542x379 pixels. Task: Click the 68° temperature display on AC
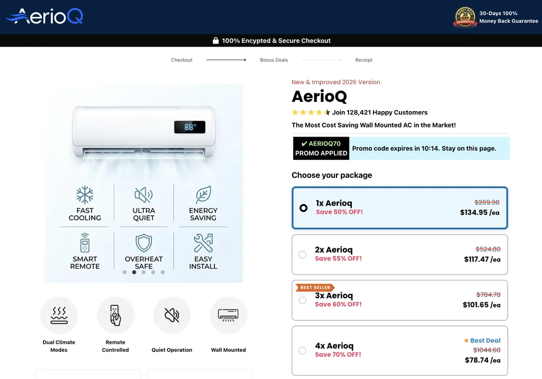(x=190, y=127)
